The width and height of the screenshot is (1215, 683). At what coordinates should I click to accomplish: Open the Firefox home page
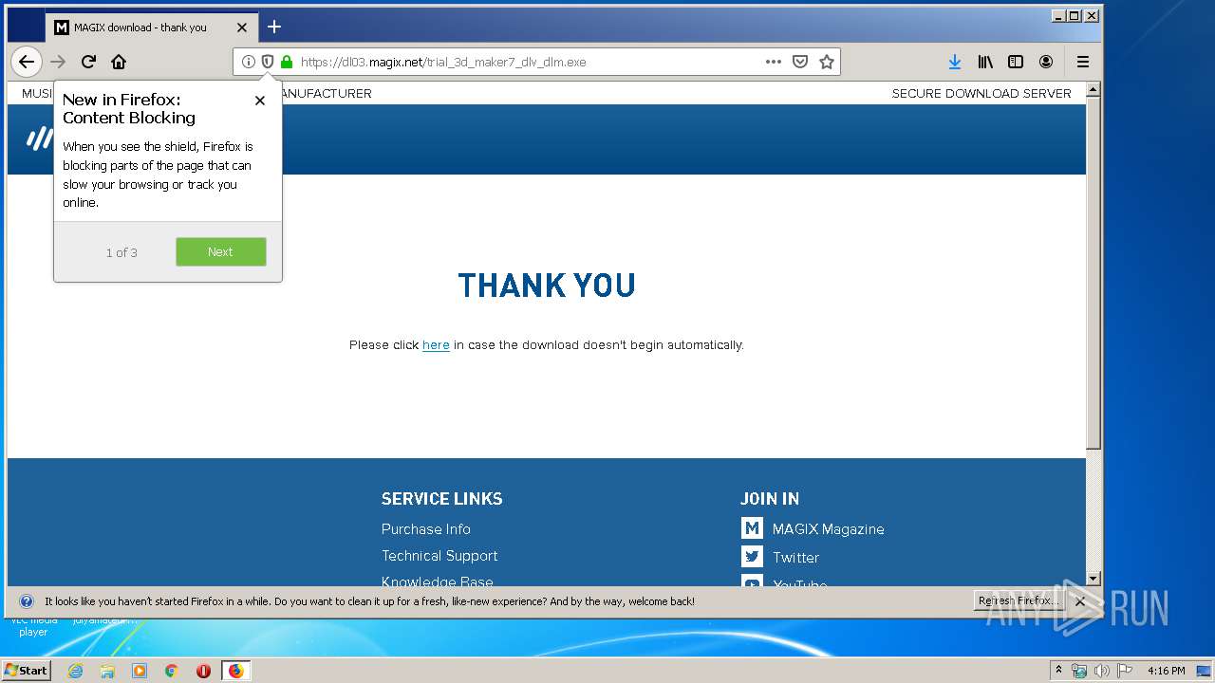coord(119,62)
